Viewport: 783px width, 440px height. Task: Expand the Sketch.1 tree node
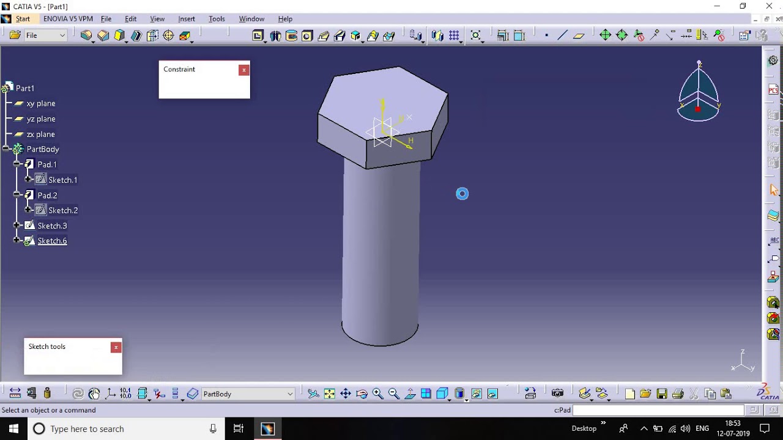(x=28, y=180)
